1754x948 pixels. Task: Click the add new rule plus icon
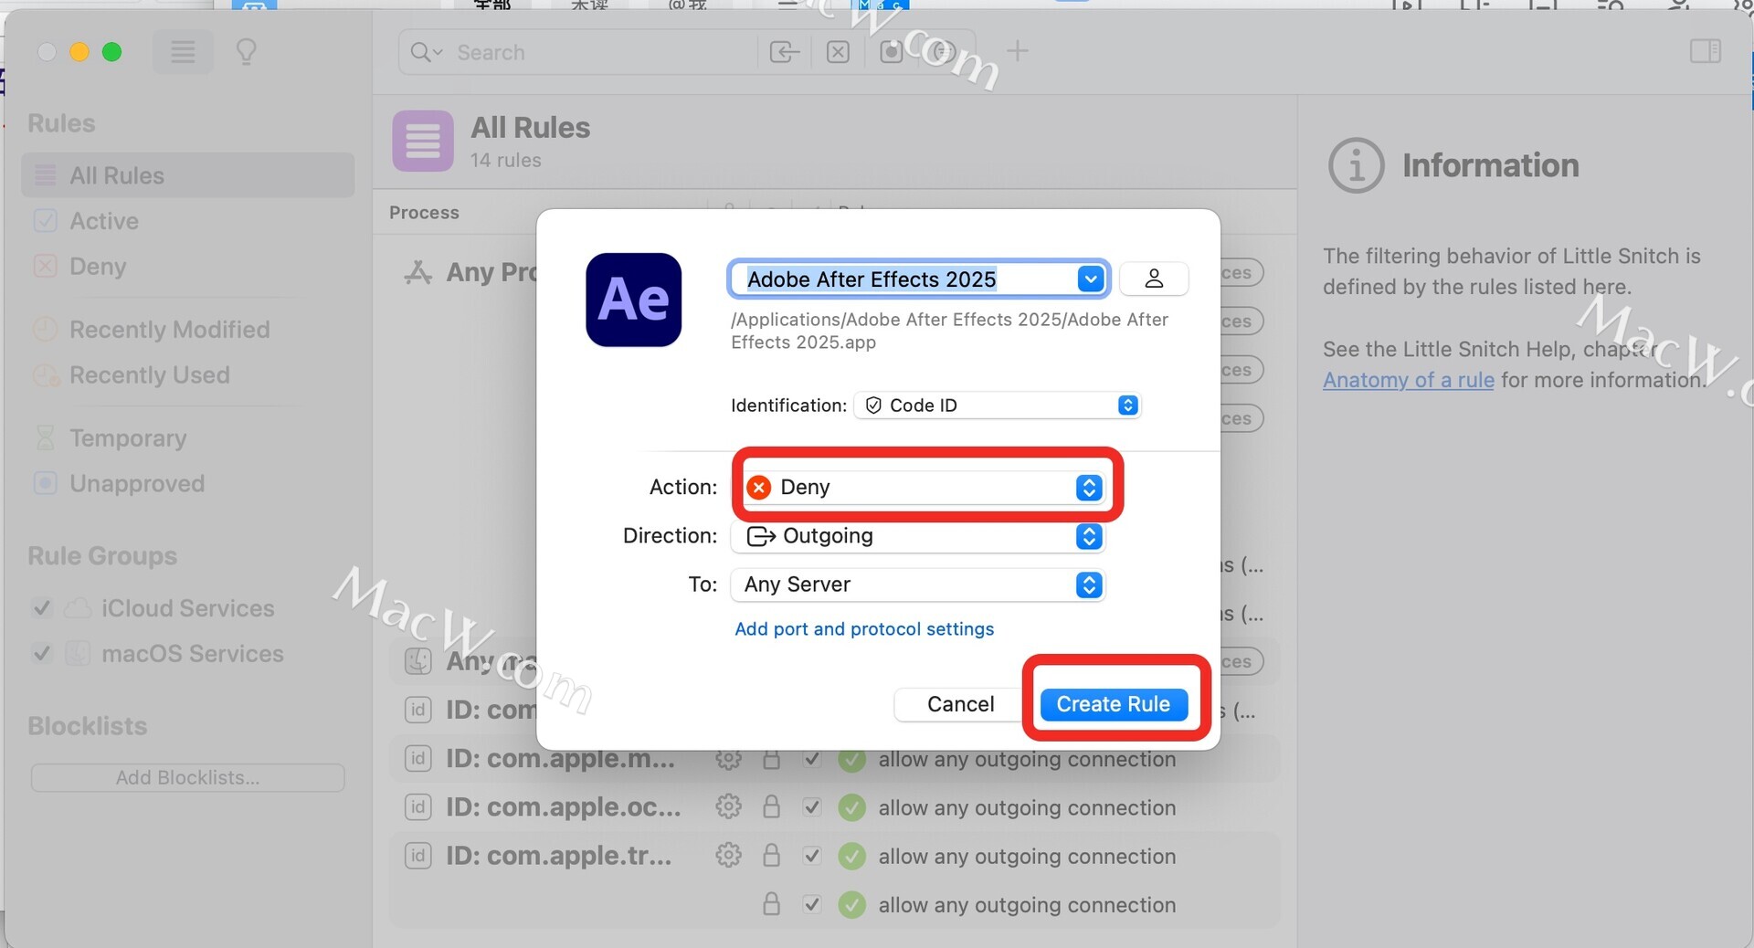pyautogui.click(x=1018, y=51)
